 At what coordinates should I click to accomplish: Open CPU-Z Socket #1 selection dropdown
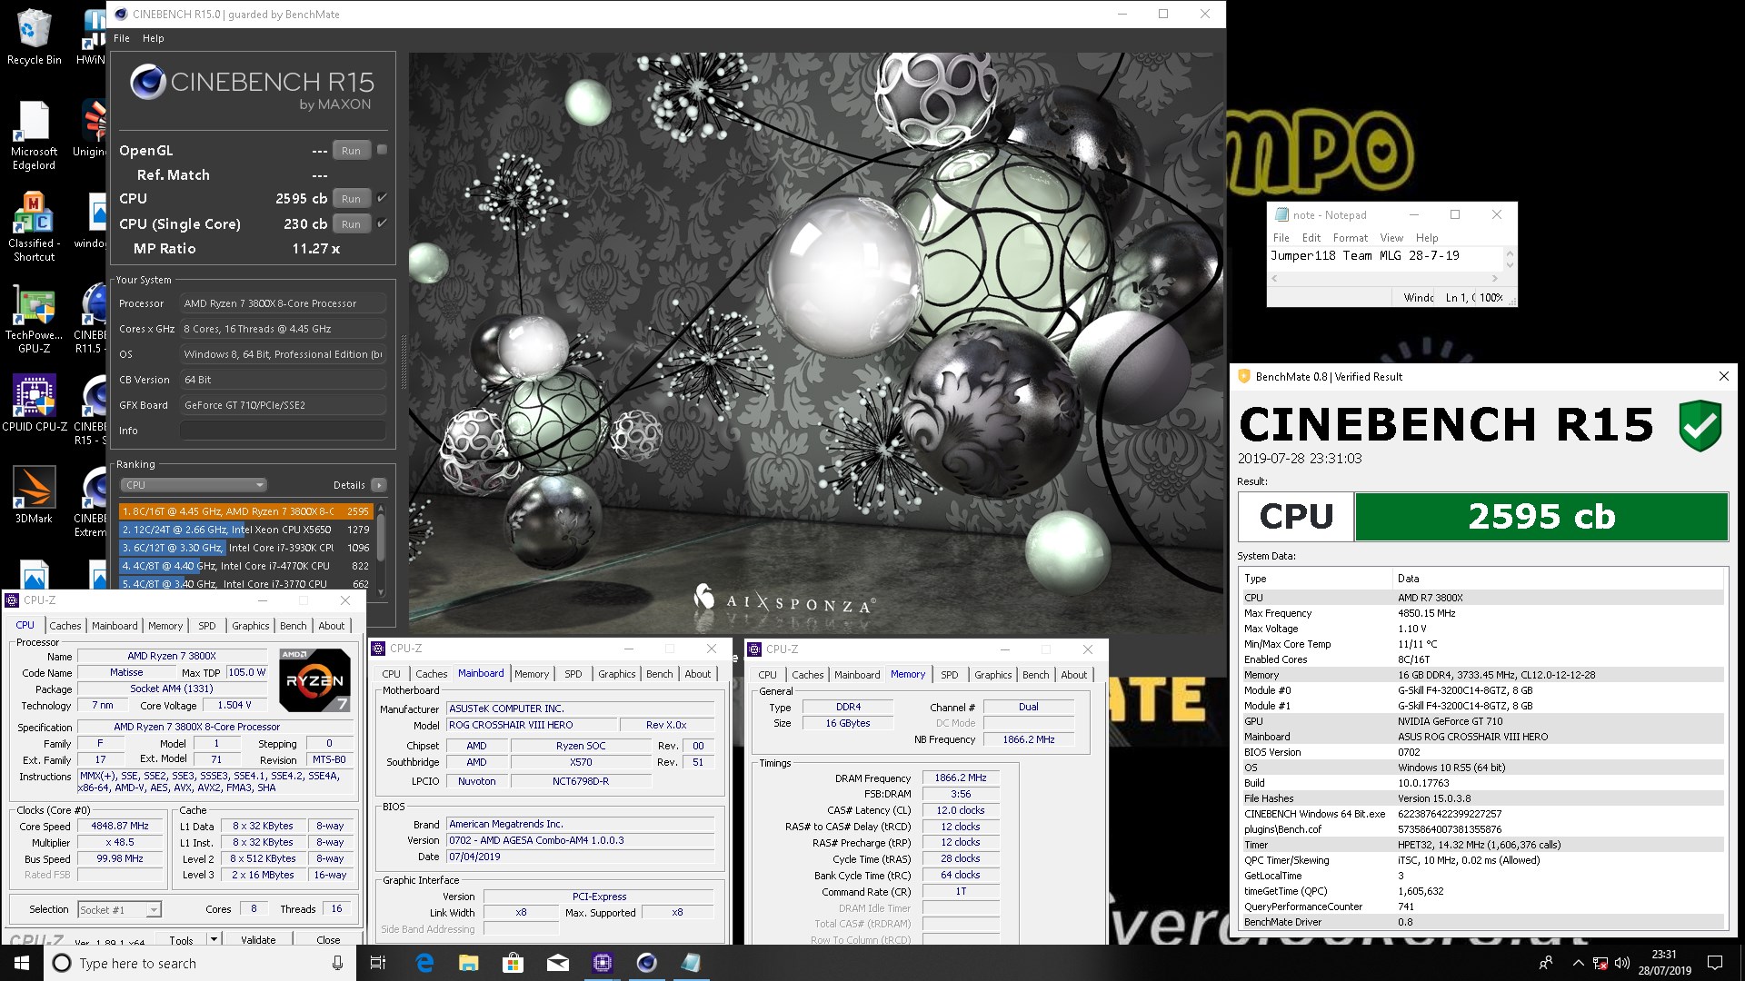pyautogui.click(x=118, y=909)
